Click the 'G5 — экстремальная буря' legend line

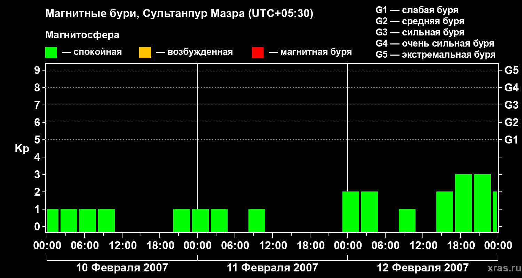coord(436,55)
